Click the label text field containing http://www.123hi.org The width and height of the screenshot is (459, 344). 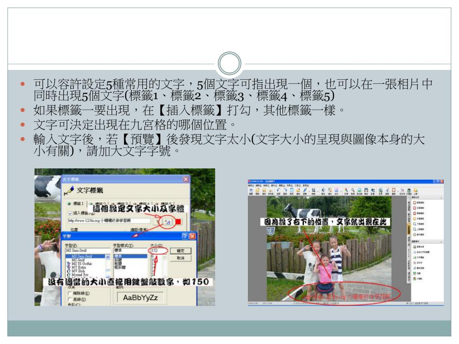point(109,220)
